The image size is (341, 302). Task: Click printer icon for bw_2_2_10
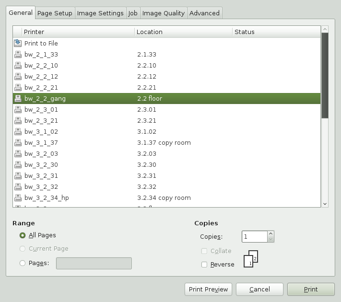(x=18, y=66)
